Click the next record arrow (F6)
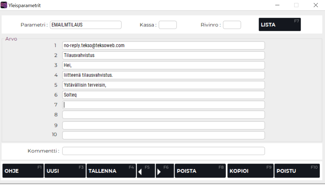This screenshot has width=325, height=185. [165, 171]
